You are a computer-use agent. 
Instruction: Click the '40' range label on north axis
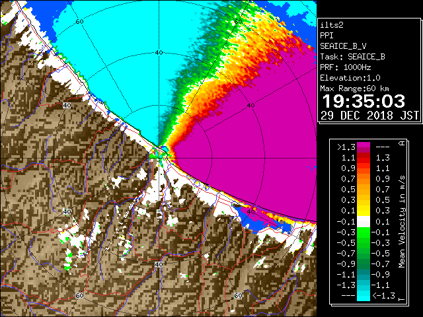(x=159, y=53)
